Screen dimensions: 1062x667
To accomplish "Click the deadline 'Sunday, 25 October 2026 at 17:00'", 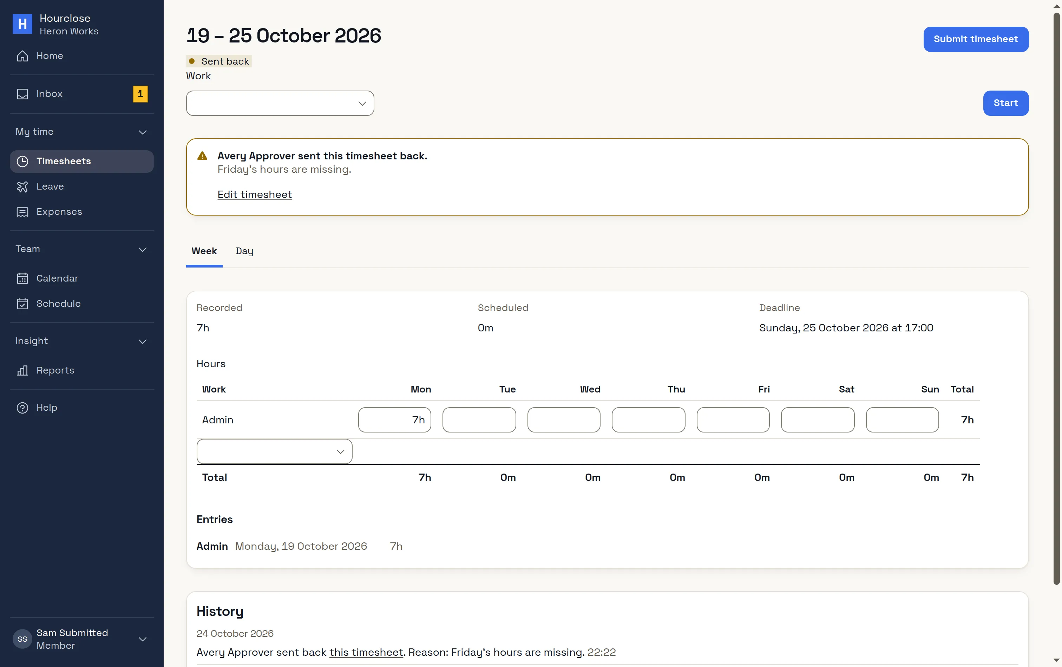I will click(846, 328).
